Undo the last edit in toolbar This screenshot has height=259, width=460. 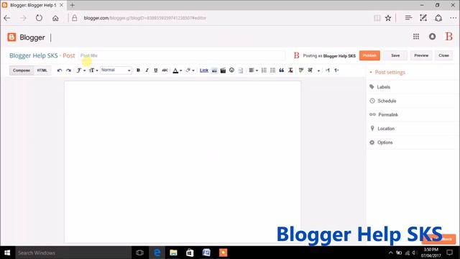coord(60,71)
